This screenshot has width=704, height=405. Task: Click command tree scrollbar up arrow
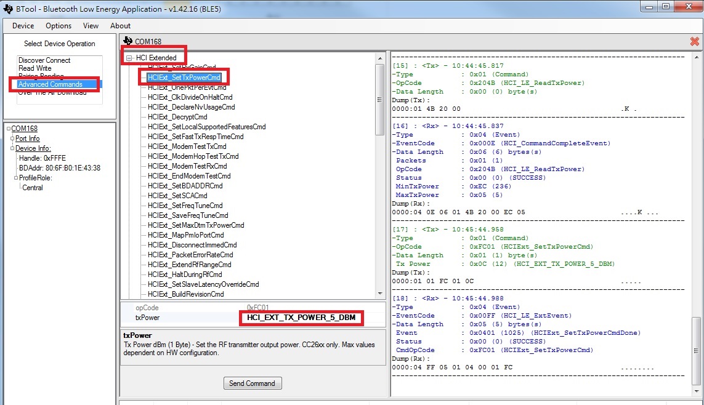click(380, 58)
